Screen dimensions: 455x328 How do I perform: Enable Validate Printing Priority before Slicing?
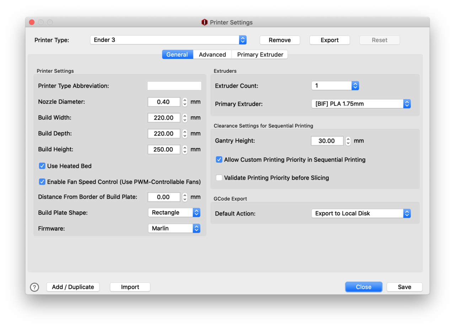point(219,177)
